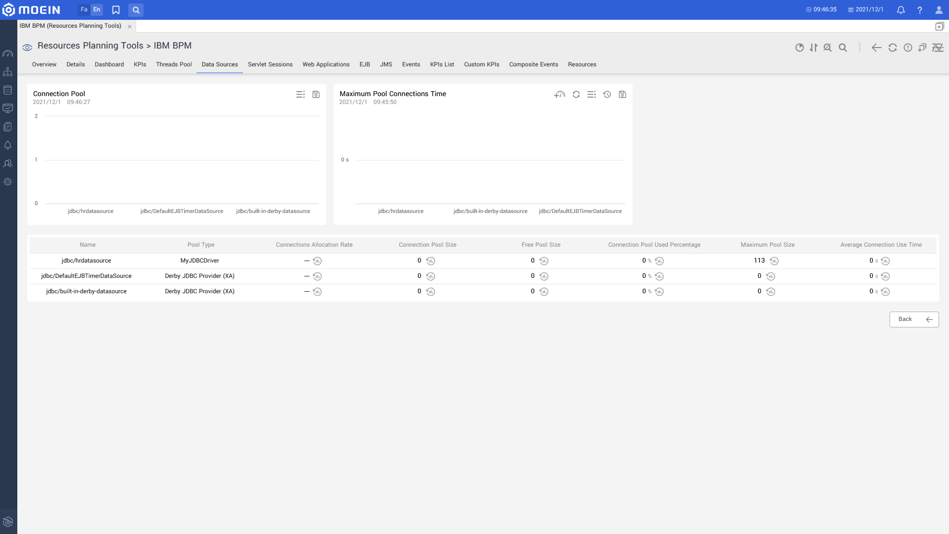Screen dimensions: 949x534
Task: Open the Custom KPIs tab
Action: point(482,64)
